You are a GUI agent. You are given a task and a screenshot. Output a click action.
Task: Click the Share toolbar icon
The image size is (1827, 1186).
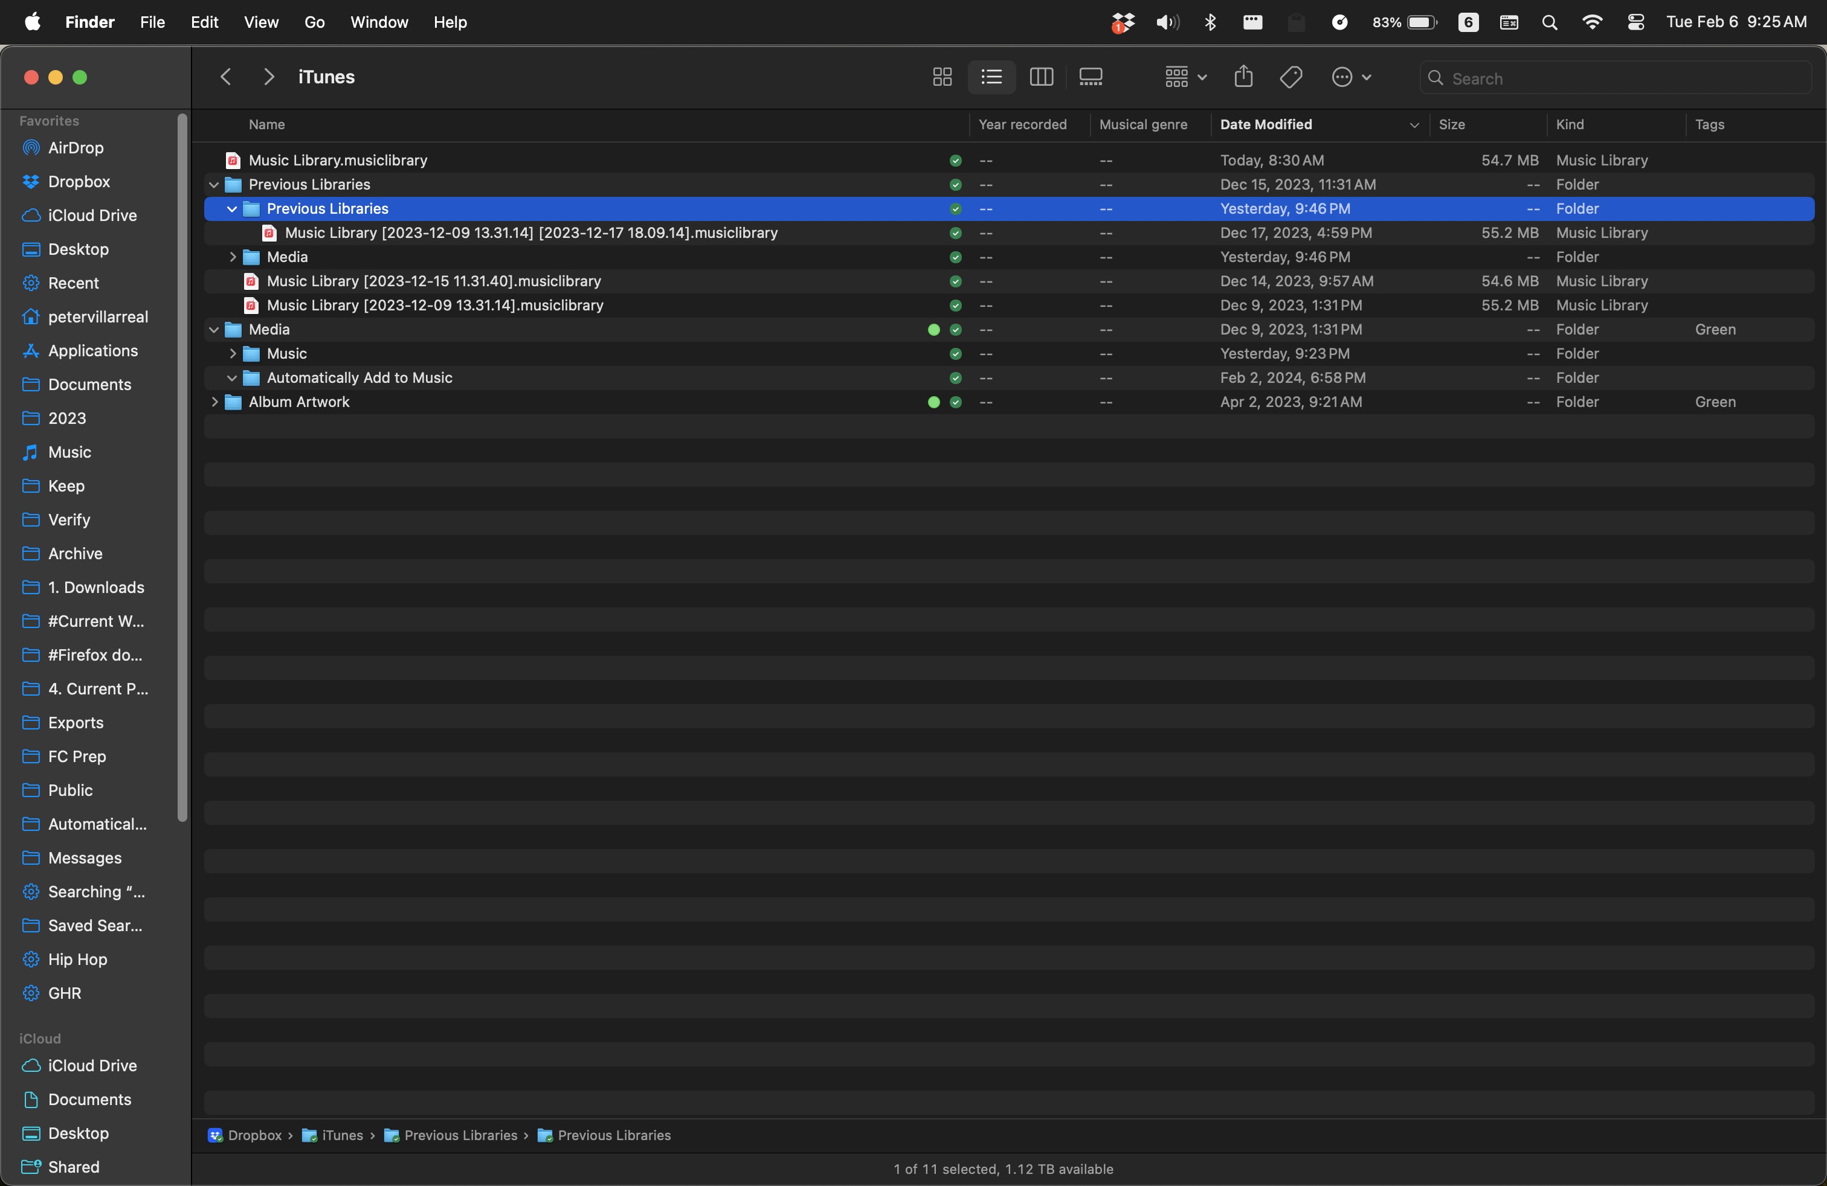[x=1243, y=77]
